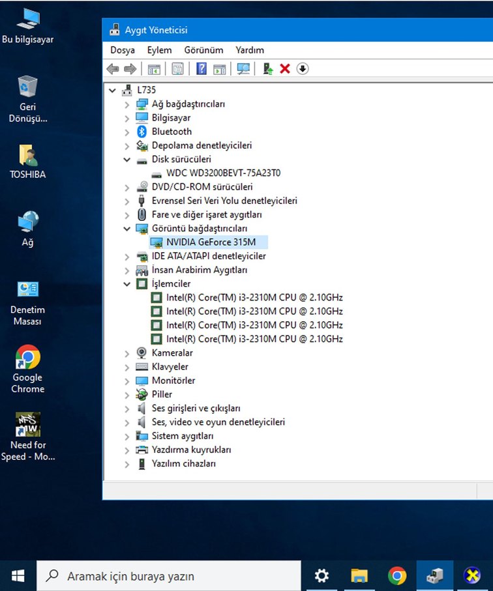Select Ses girişleri ve çıkışları
The width and height of the screenshot is (493, 591).
click(196, 408)
